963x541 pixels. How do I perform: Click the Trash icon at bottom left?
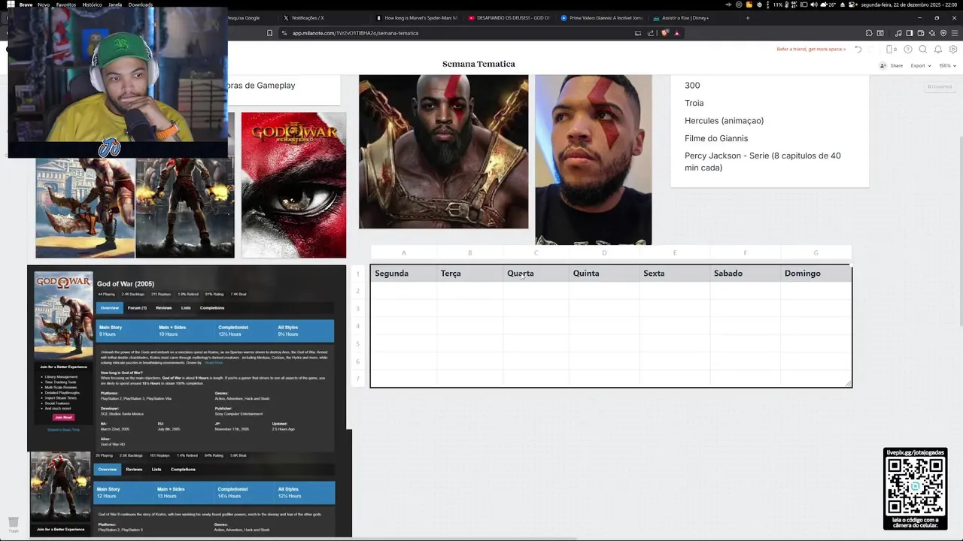click(14, 524)
